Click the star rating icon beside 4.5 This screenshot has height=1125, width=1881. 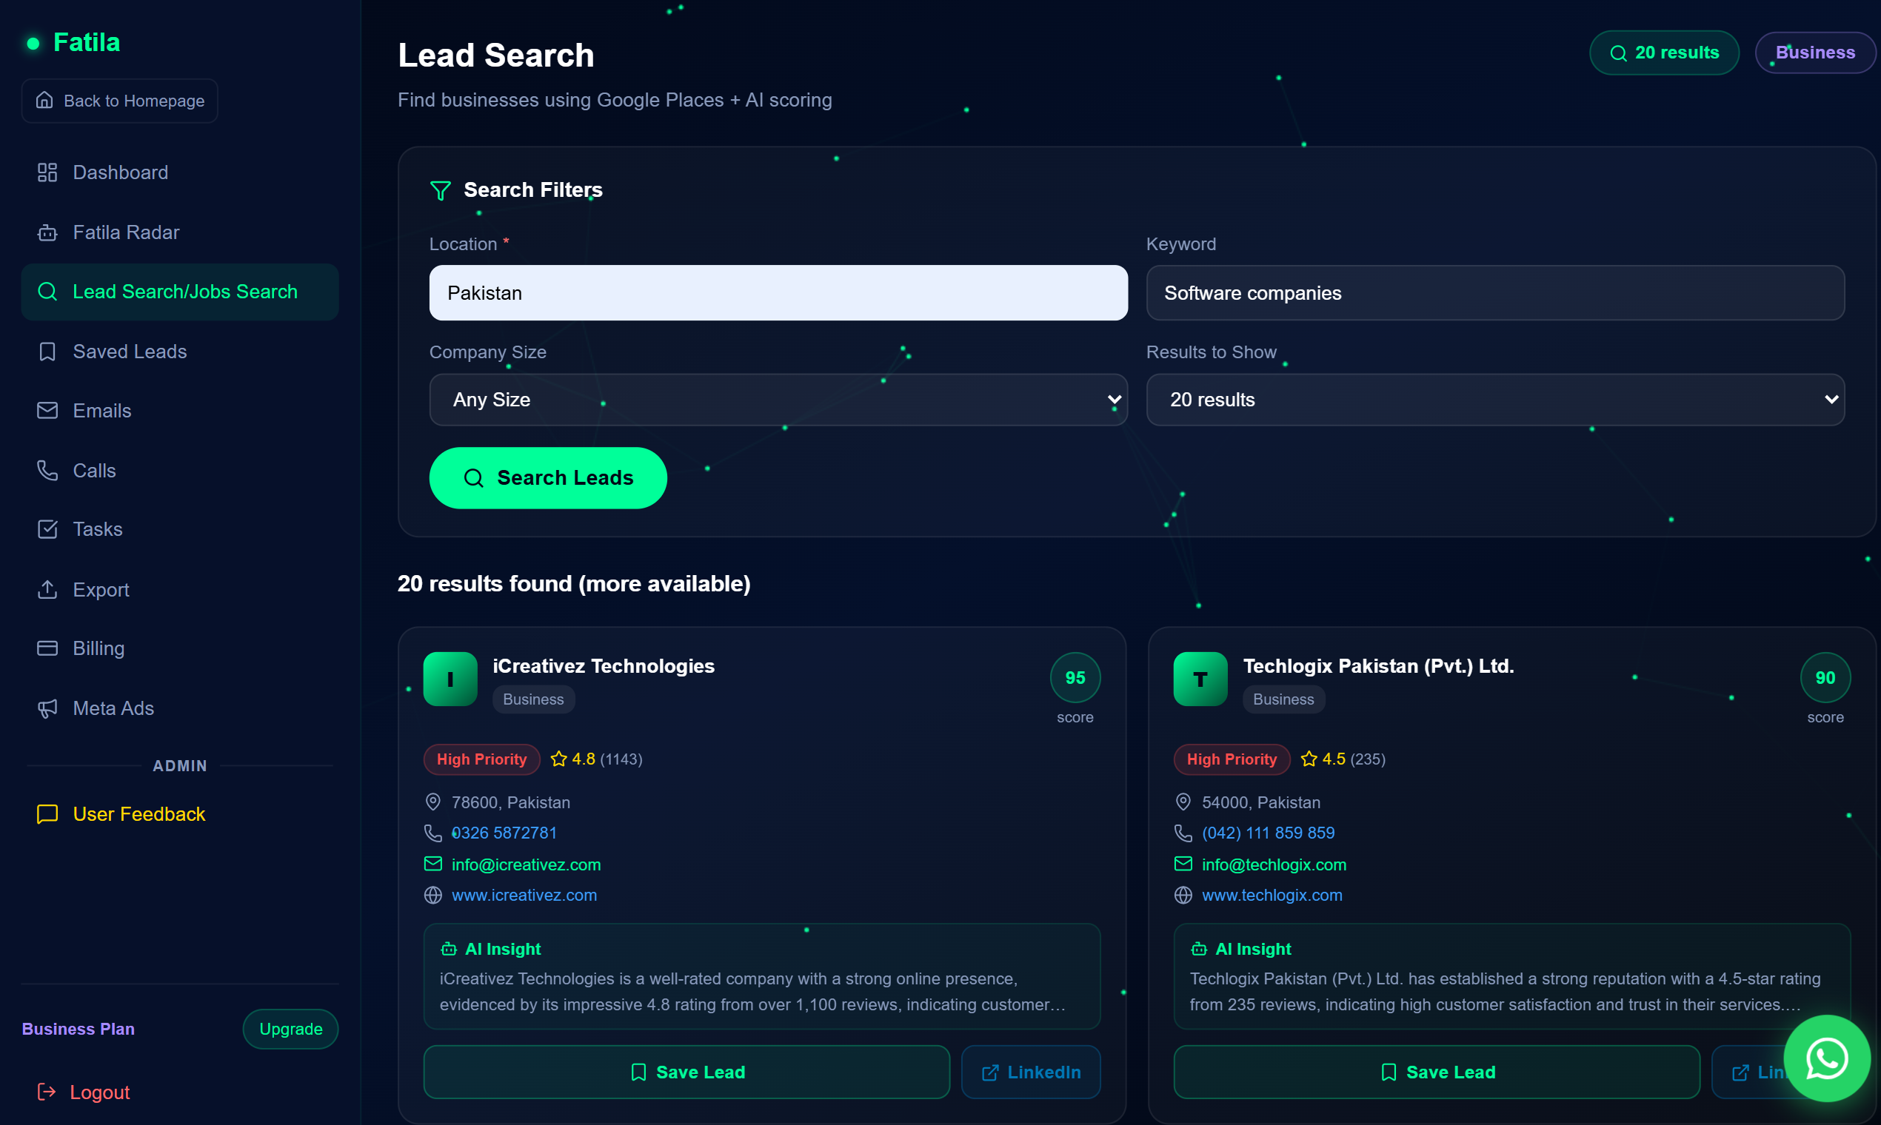[x=1309, y=759]
